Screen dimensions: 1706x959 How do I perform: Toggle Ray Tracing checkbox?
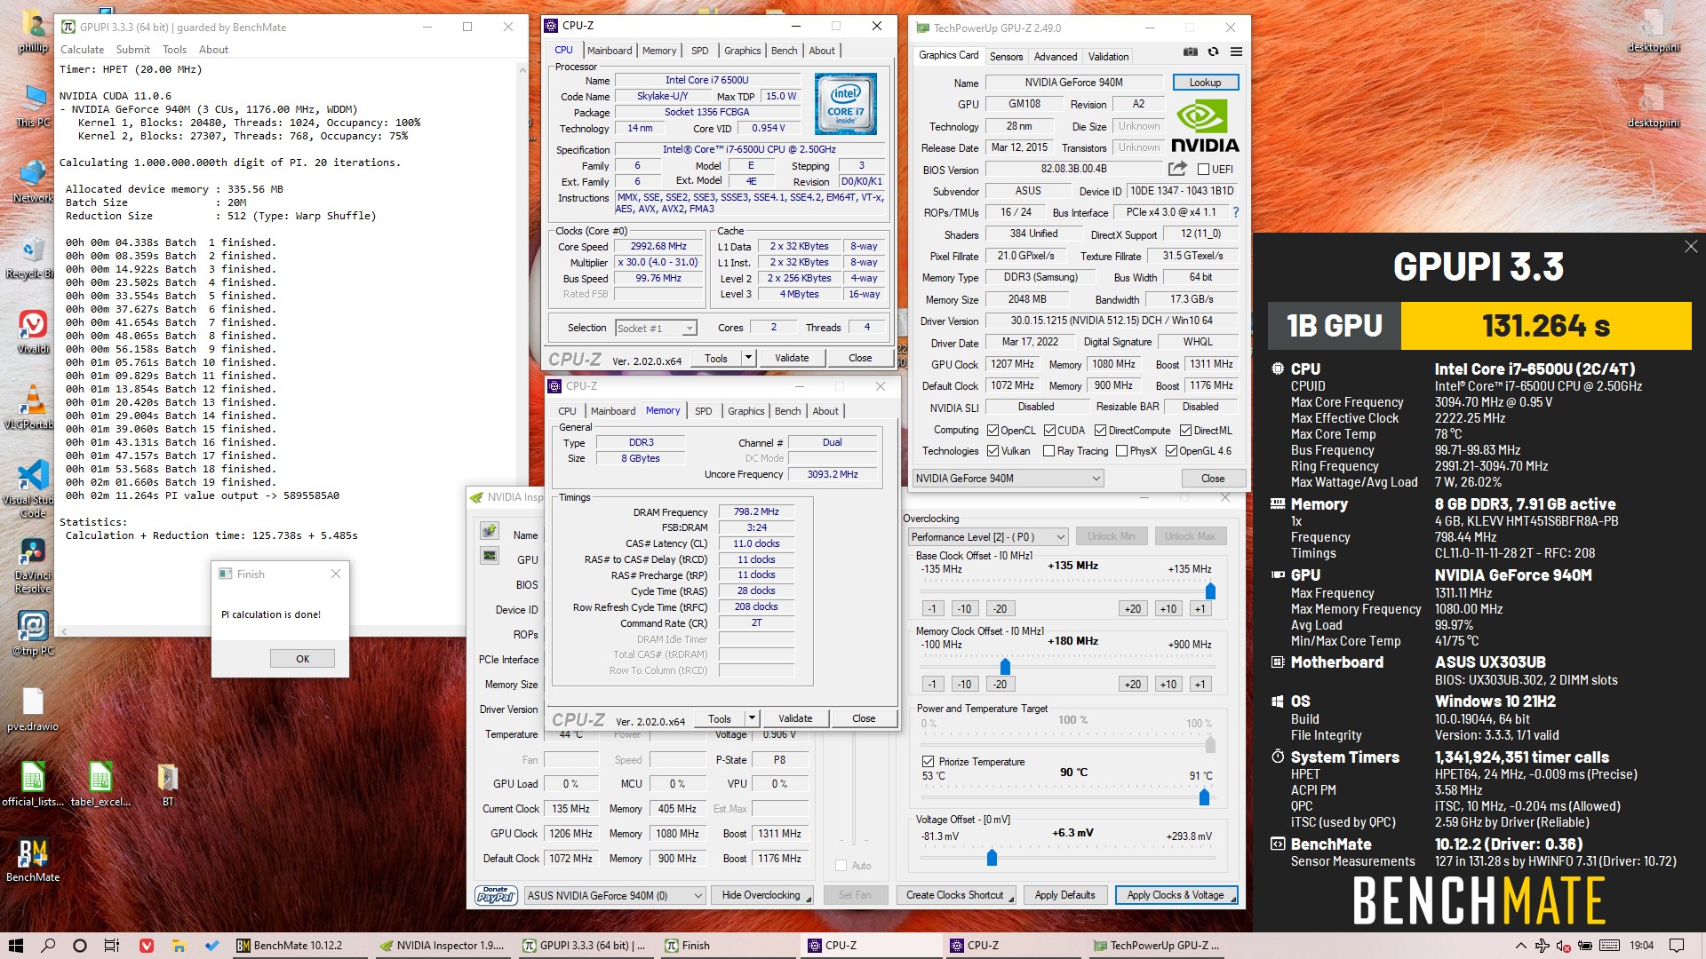(x=1048, y=451)
